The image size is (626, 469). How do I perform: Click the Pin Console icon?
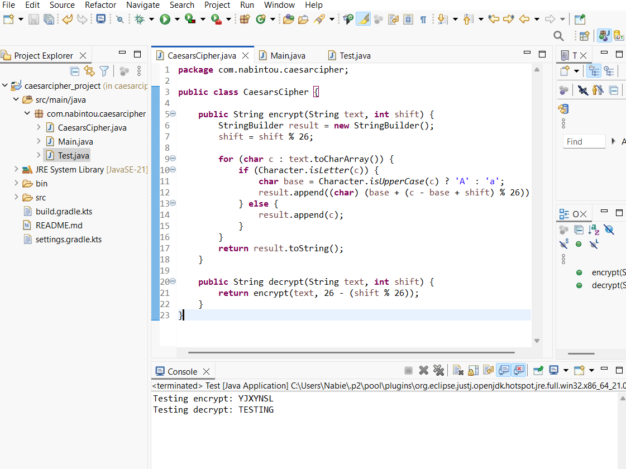538,371
